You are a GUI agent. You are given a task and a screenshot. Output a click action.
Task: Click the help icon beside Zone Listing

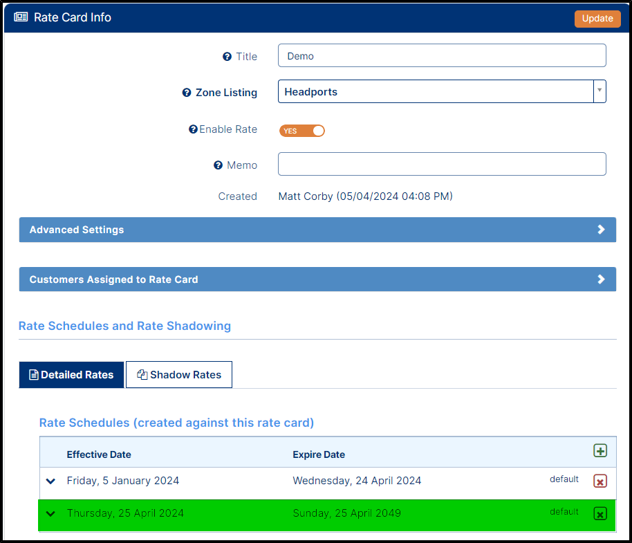(186, 93)
